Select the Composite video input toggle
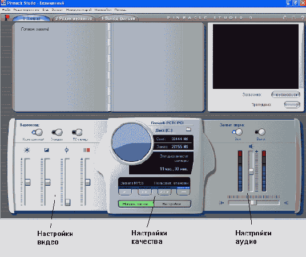306x257 pixels. (x=37, y=132)
